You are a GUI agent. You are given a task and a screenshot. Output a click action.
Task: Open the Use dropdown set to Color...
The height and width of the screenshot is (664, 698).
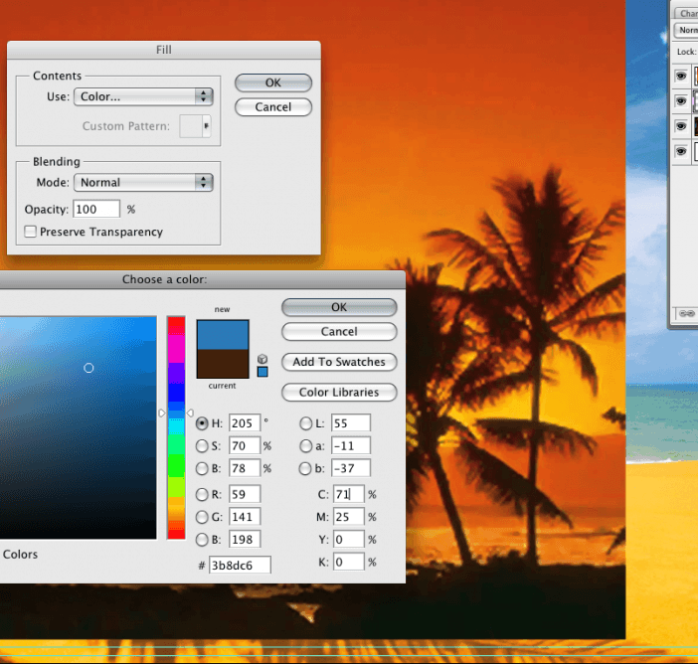coord(144,96)
